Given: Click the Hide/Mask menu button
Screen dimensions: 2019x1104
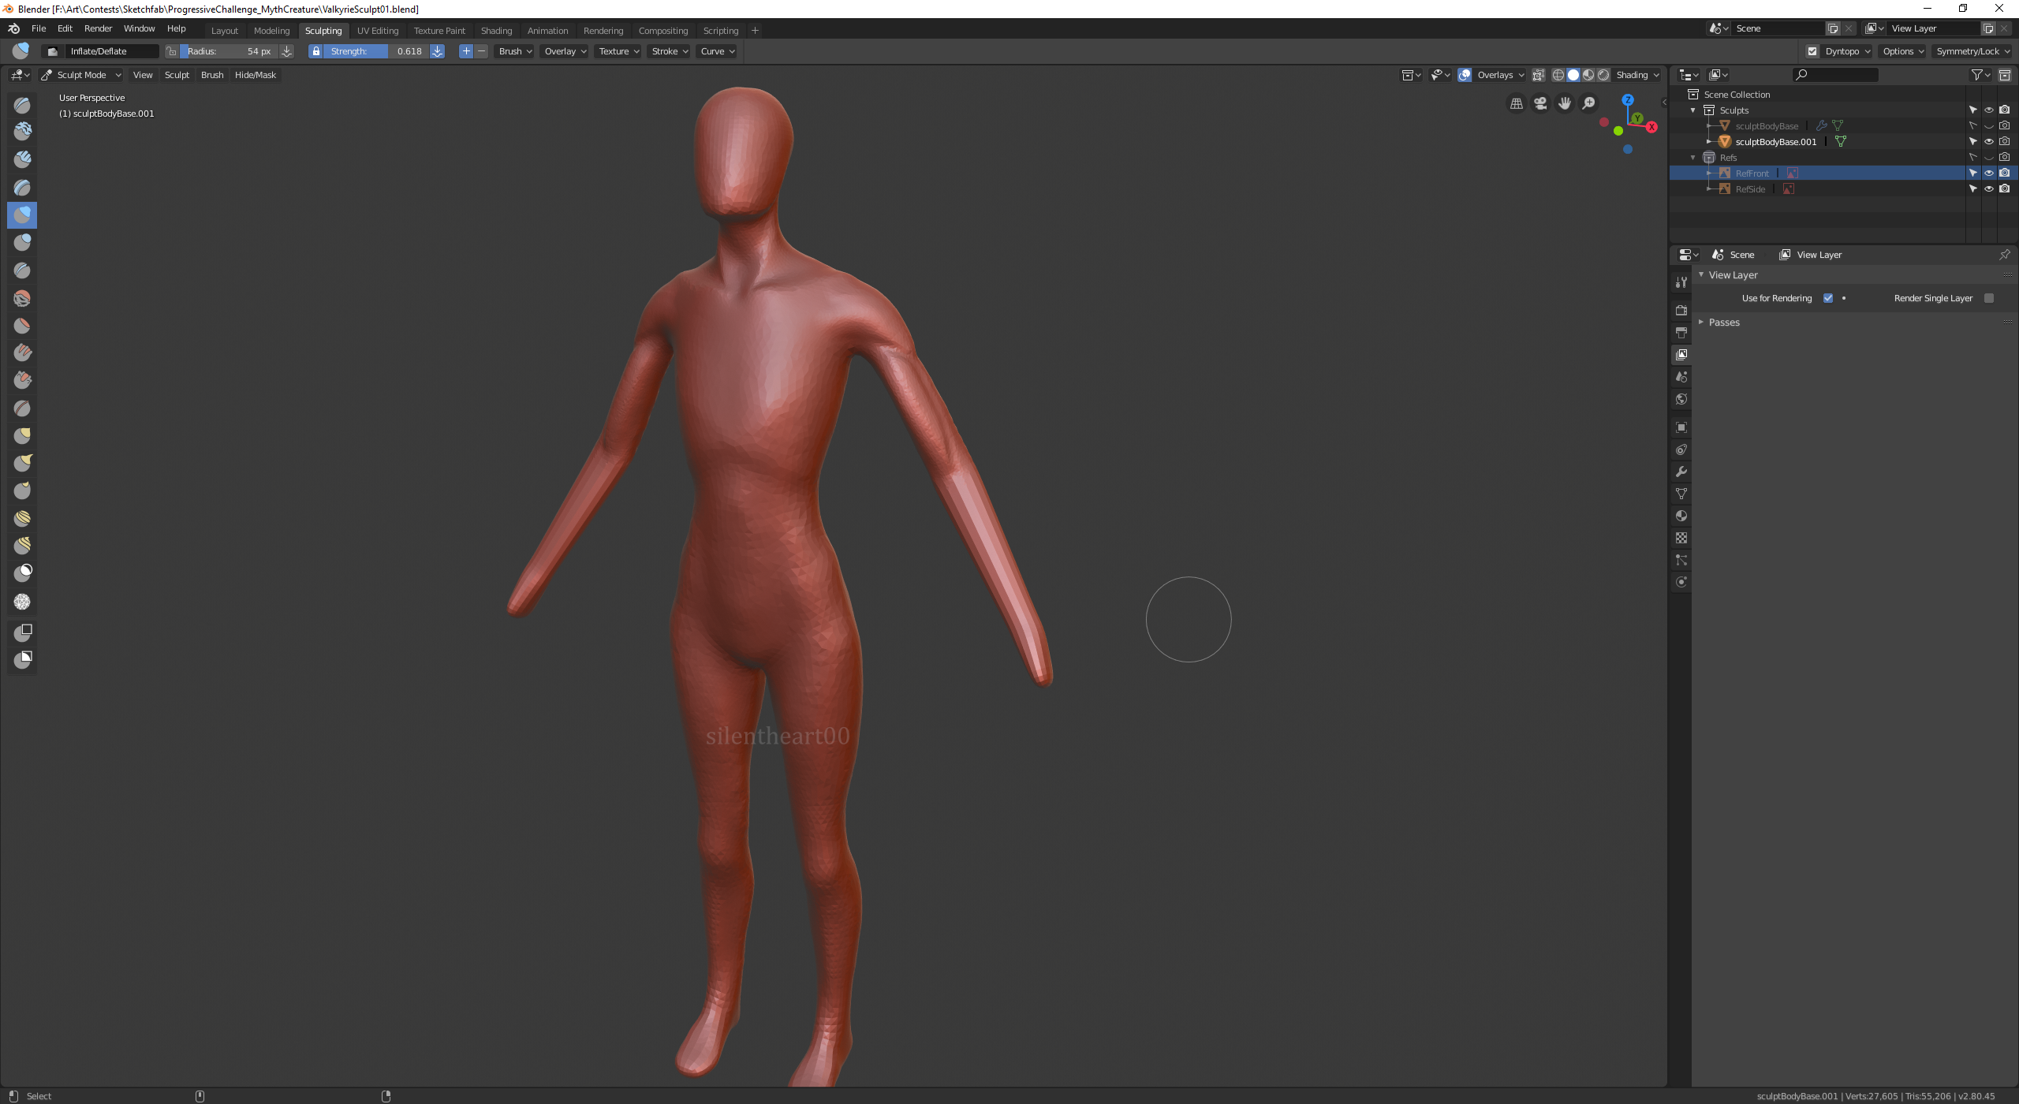Looking at the screenshot, I should [x=255, y=75].
